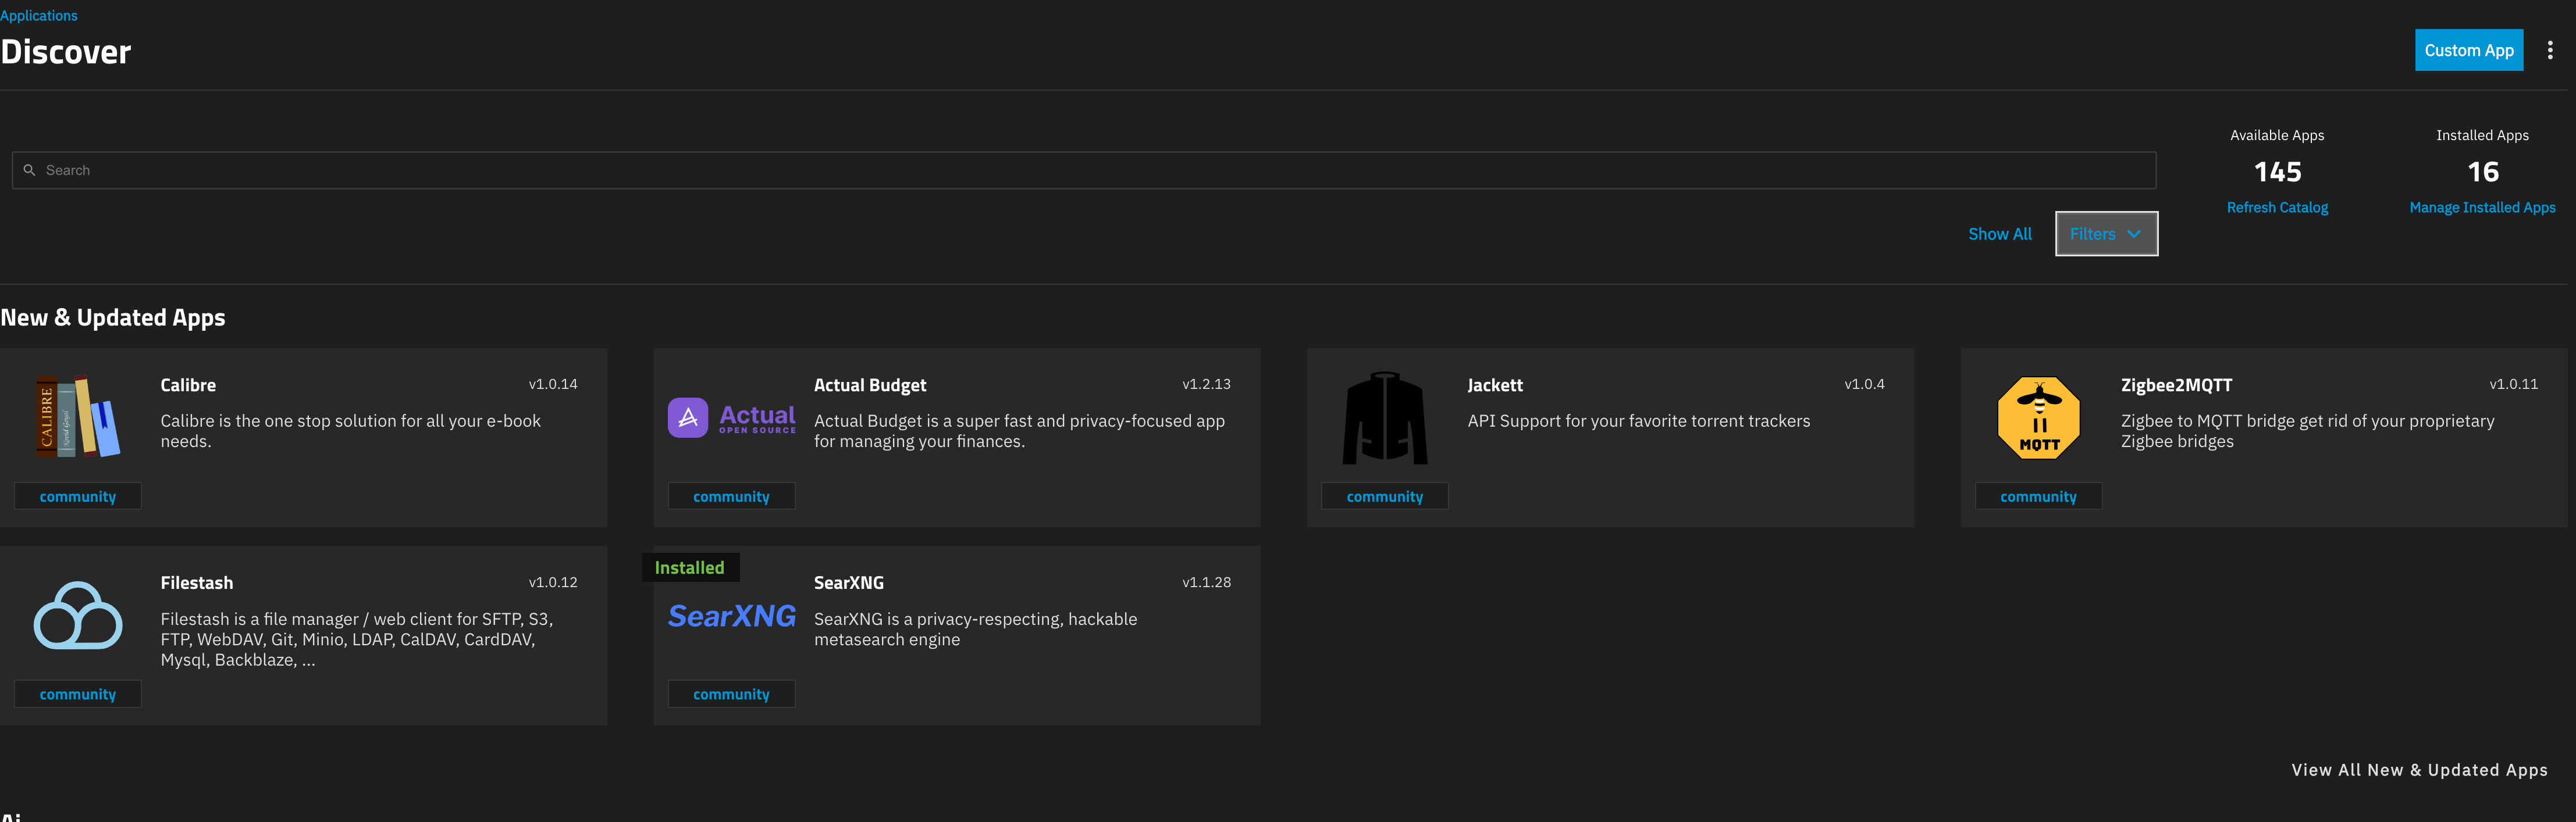
Task: Click Filestash file manager description
Action: (357, 639)
